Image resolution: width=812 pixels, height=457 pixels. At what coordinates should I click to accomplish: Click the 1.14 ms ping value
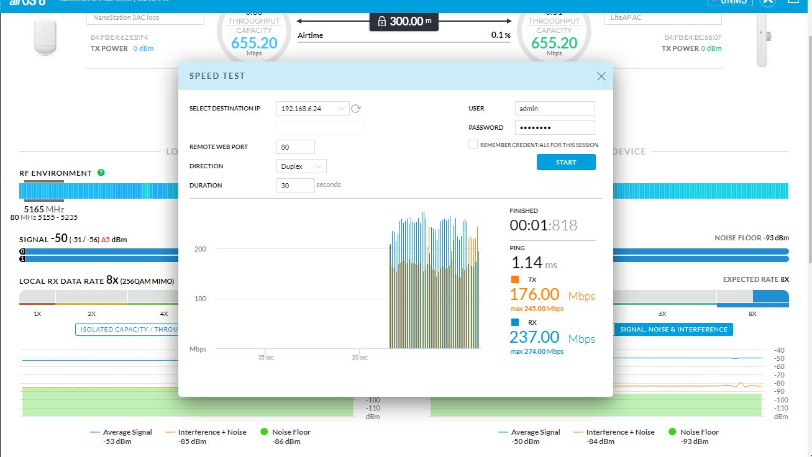[x=534, y=263]
